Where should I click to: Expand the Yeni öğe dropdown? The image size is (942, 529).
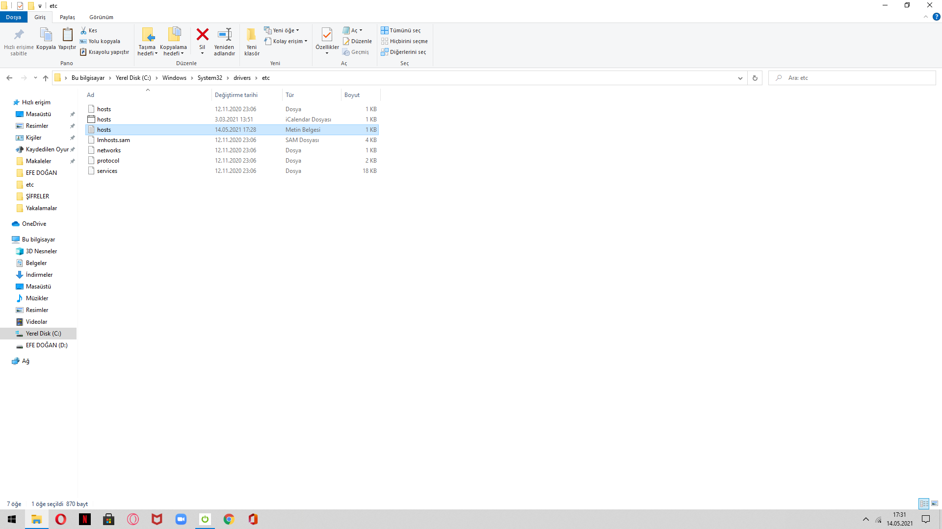coord(282,30)
